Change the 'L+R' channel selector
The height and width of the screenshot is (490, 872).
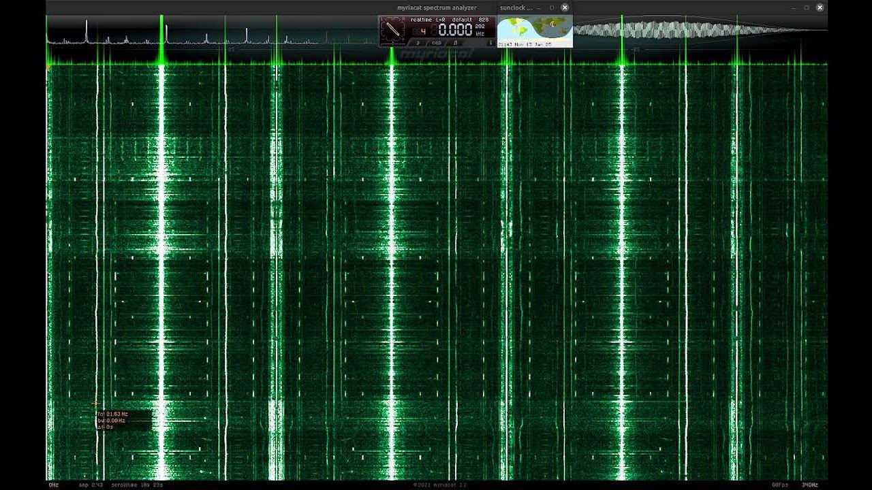click(x=441, y=20)
